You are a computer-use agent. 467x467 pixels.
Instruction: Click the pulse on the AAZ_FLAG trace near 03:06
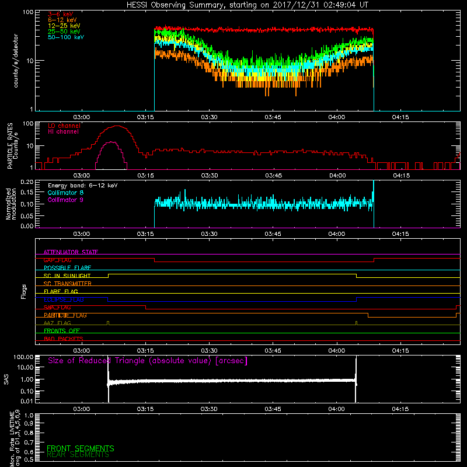[x=108, y=323]
